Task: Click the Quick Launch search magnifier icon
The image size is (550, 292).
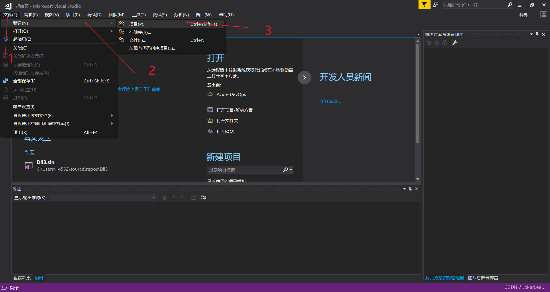Action: 510,5
